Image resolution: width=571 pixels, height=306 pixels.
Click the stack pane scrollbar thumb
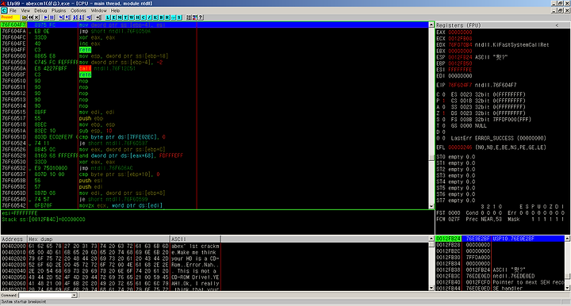click(567, 276)
